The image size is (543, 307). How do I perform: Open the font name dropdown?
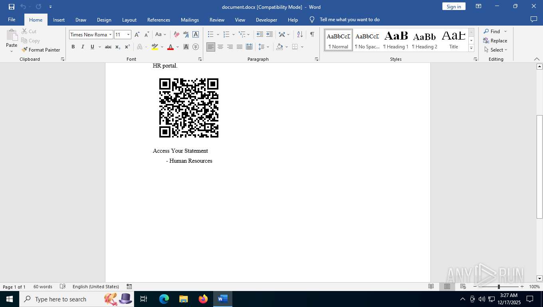pos(111,35)
